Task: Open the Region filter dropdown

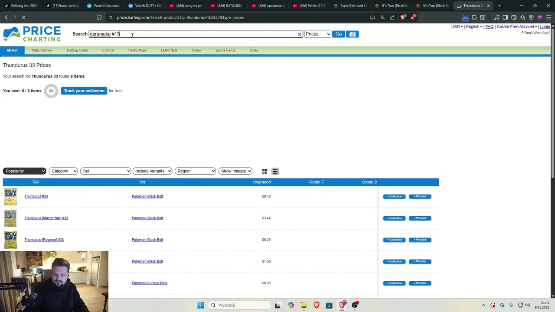Action: click(195, 171)
